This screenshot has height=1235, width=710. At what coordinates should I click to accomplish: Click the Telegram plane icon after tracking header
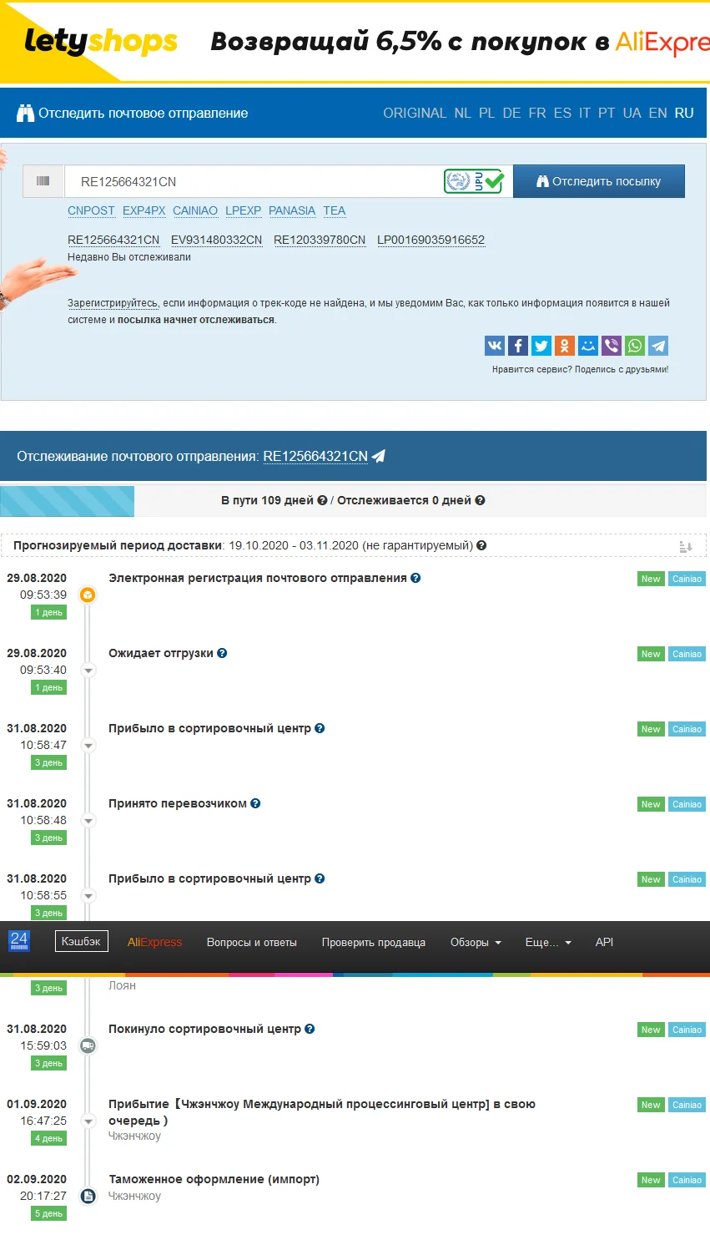click(379, 456)
